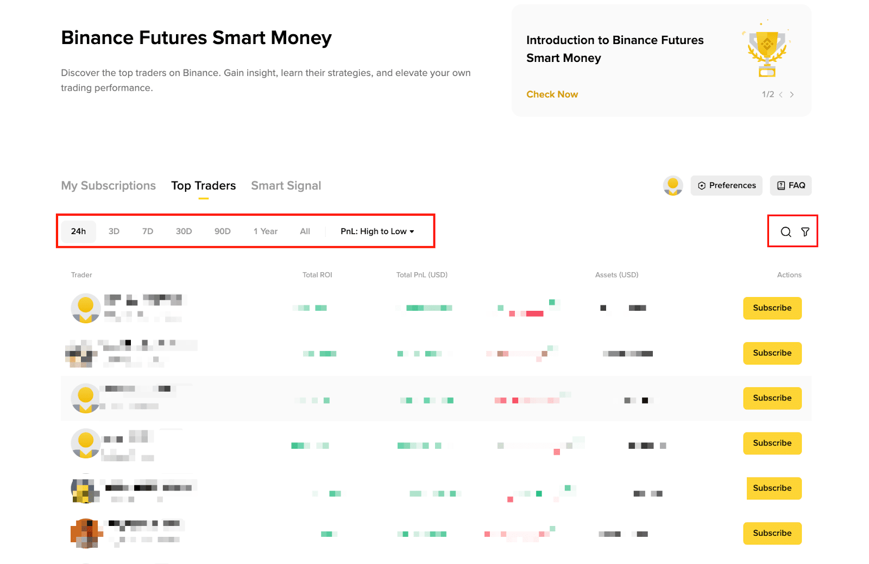Viewport: 869px width, 564px height.
Task: Select the 90D time range
Action: point(223,231)
